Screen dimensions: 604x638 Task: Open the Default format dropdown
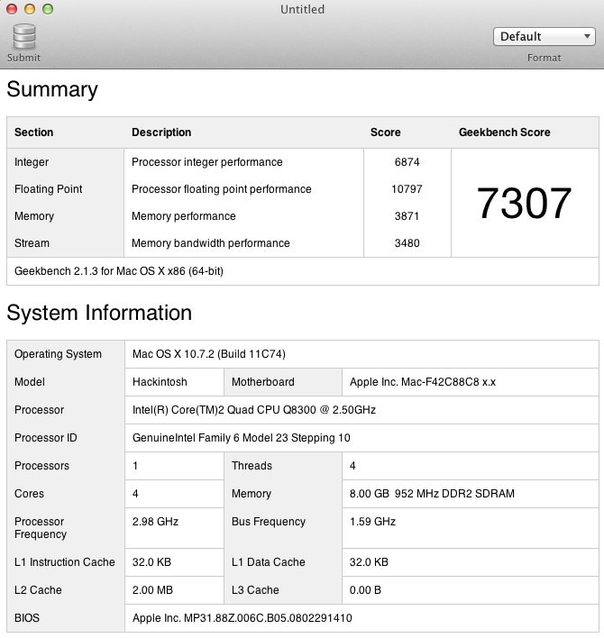[x=545, y=37]
